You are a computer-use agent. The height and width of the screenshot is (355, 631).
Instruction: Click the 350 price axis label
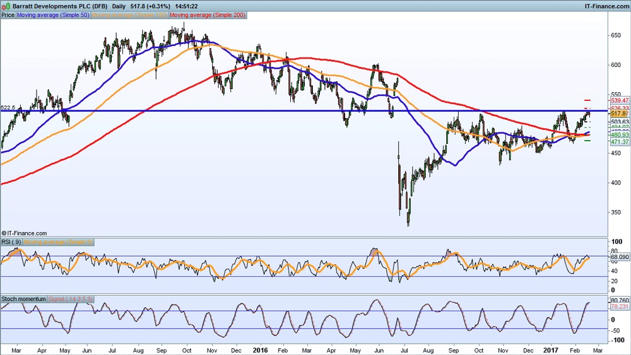click(x=616, y=212)
